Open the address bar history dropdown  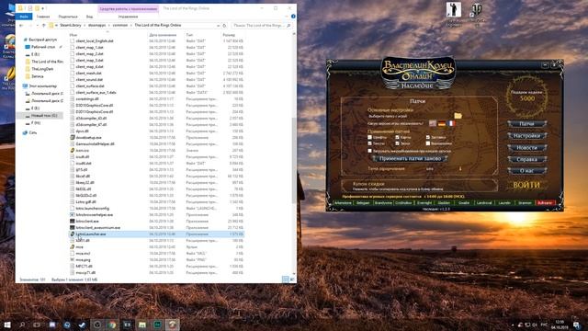(218, 26)
